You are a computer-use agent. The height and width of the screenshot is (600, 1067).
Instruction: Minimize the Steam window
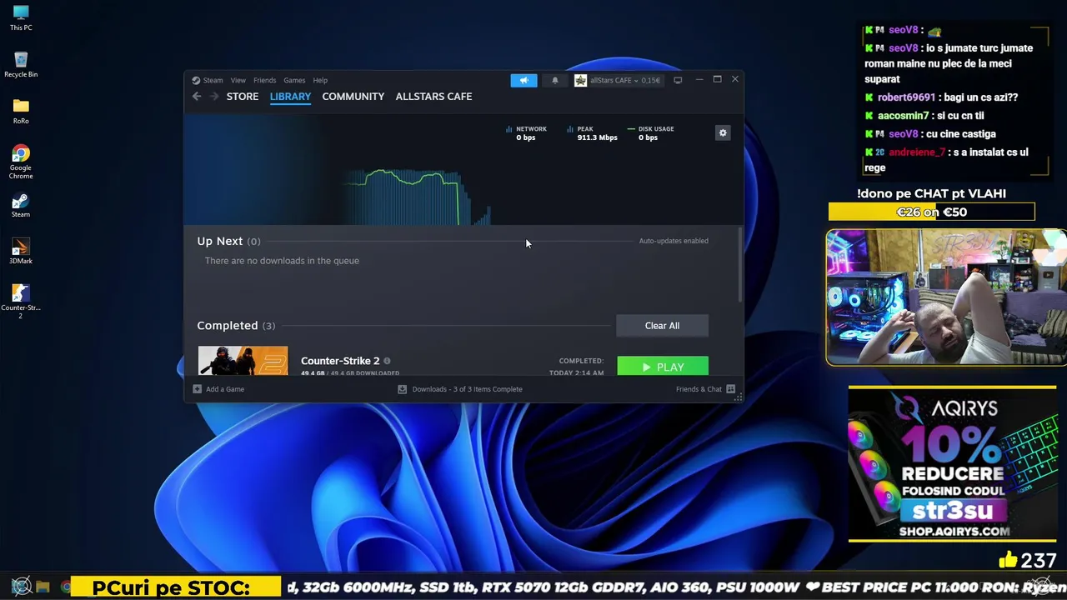(699, 80)
